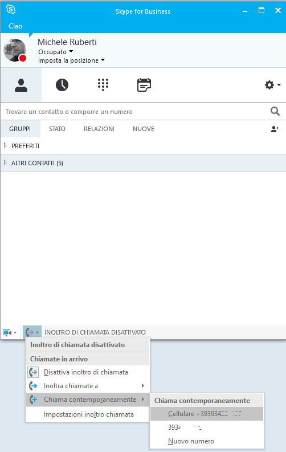Click the Michele Ruberti name text
The width and height of the screenshot is (286, 452).
67,42
